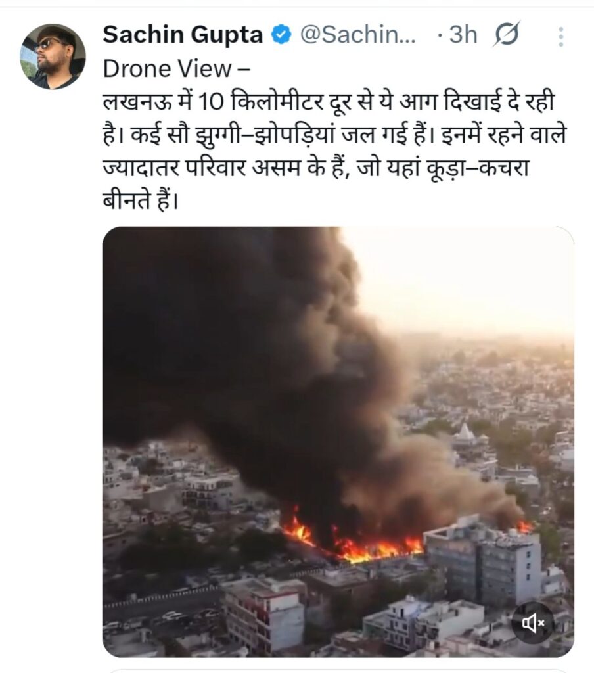Viewport: 594px width, 673px height.
Task: Open Sachin Gupta's profile picture
Action: (53, 57)
